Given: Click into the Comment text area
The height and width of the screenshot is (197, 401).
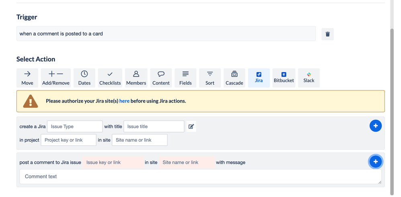Looking at the screenshot, I should [200, 177].
